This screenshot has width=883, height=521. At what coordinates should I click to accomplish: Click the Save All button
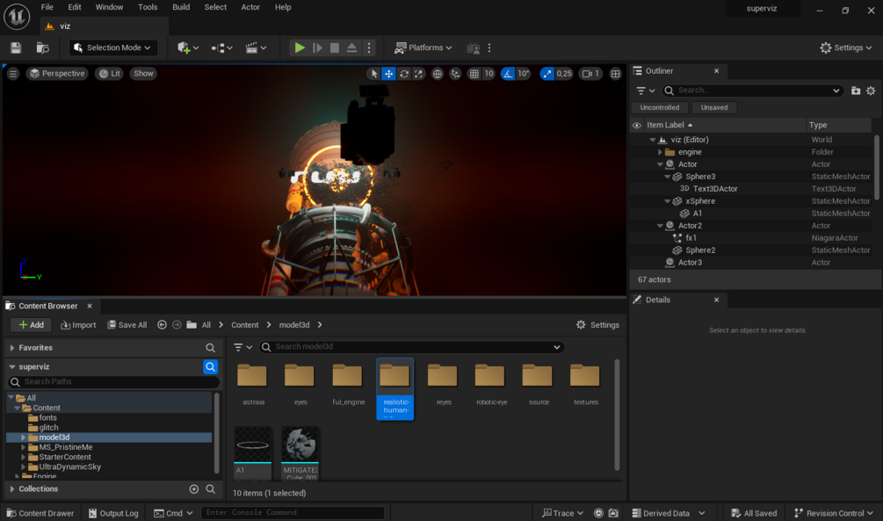pyautogui.click(x=127, y=325)
